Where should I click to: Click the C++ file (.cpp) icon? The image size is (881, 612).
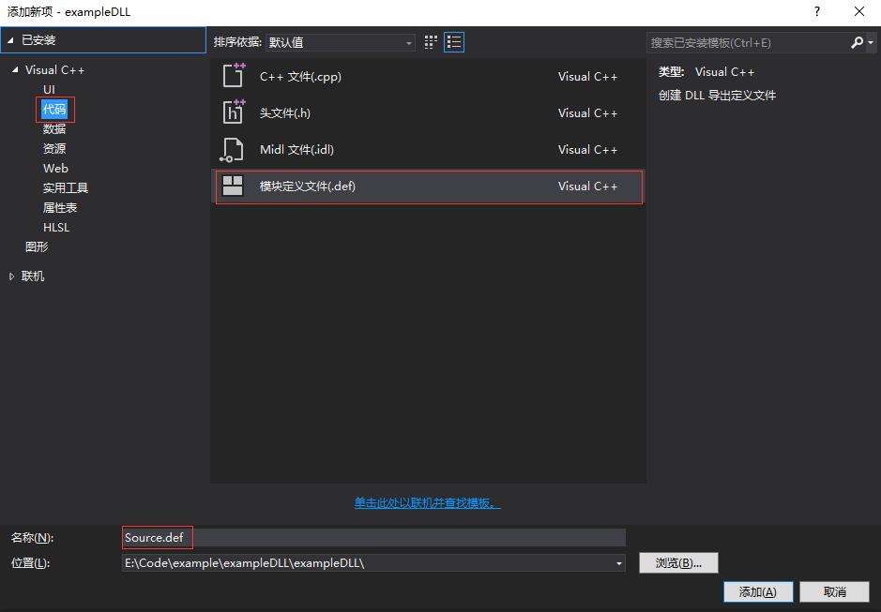coord(234,76)
